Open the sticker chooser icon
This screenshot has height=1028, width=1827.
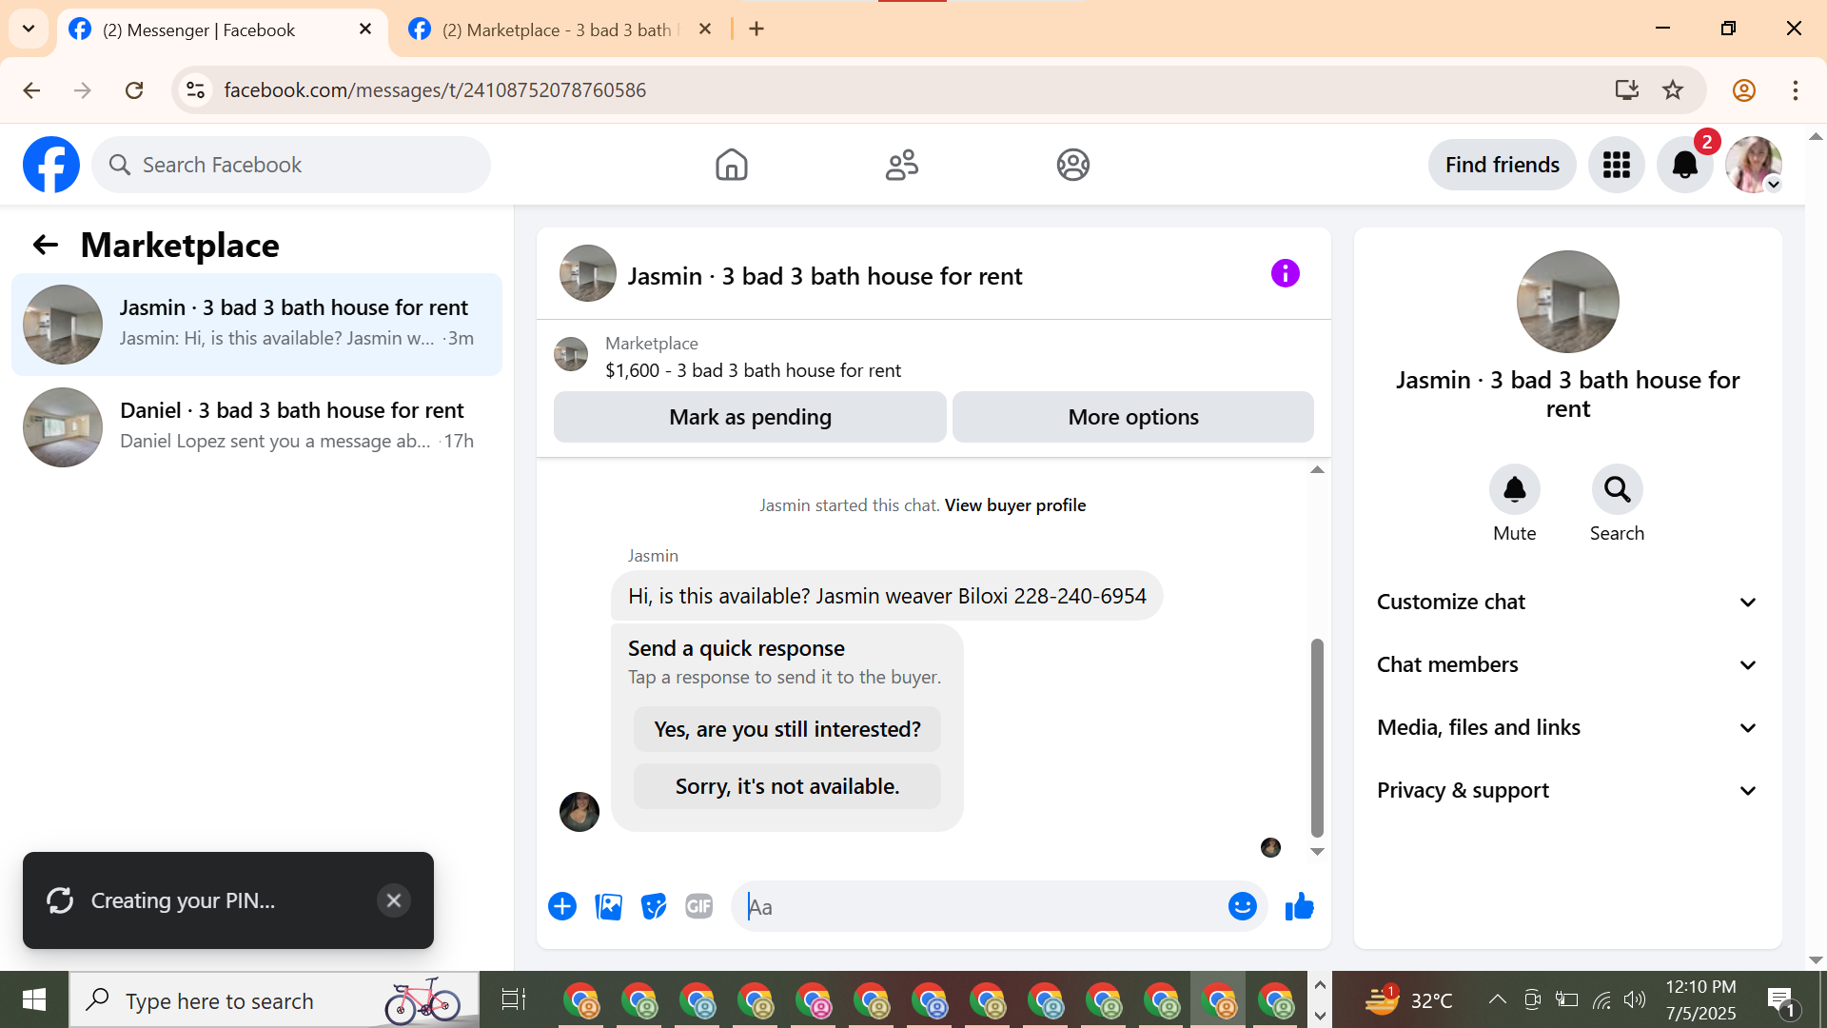(x=654, y=907)
